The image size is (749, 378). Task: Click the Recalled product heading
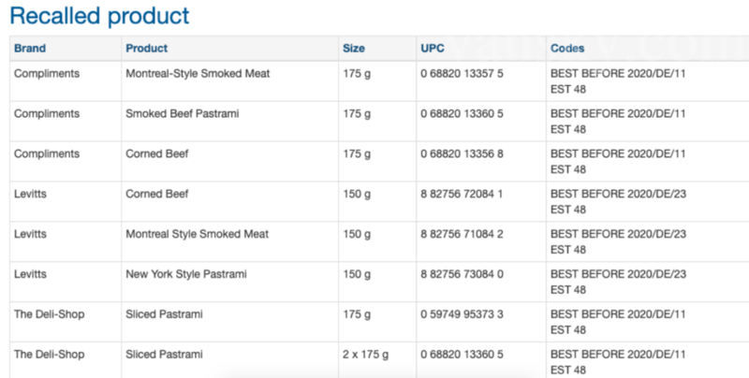(99, 15)
